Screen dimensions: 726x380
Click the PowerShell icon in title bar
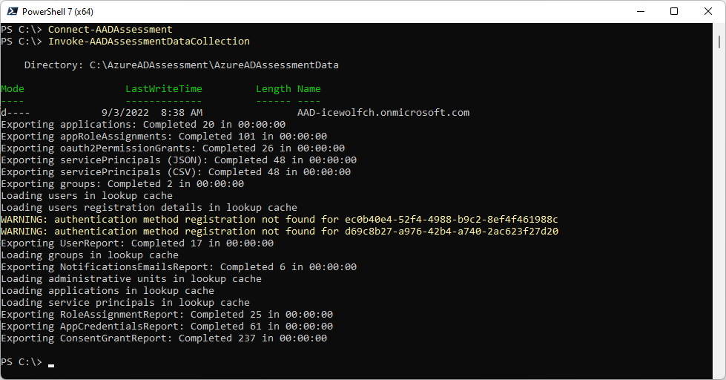[13, 12]
